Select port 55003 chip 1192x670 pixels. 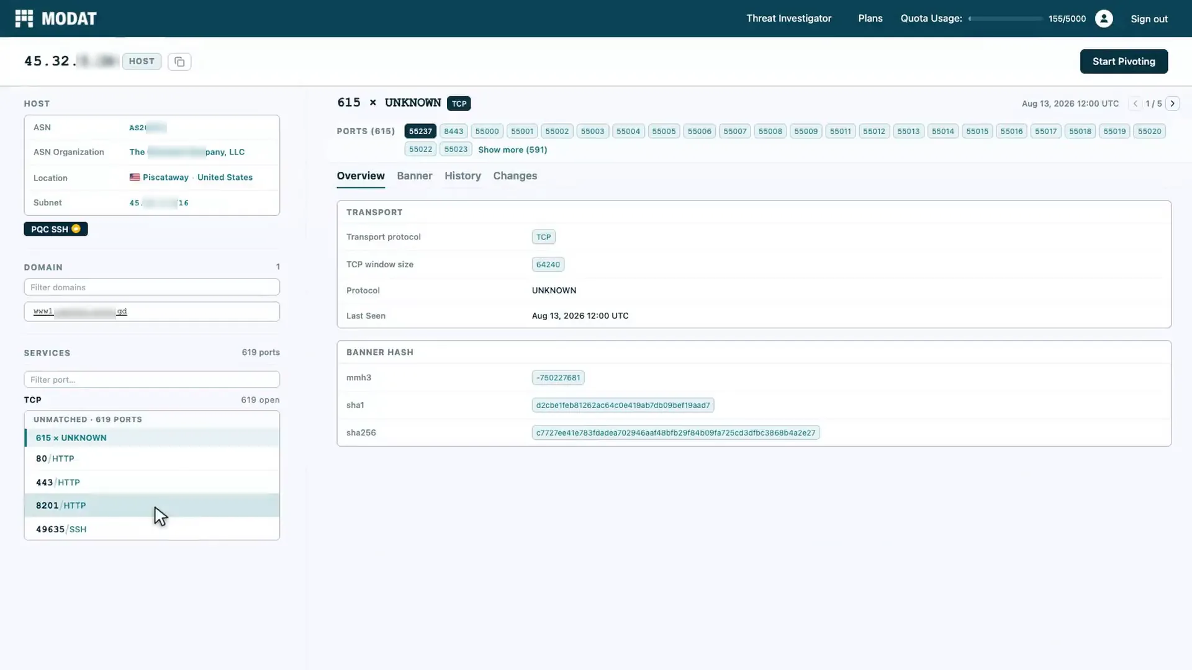[592, 131]
